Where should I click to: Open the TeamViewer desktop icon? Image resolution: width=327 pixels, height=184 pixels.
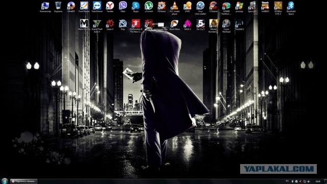coord(97,7)
